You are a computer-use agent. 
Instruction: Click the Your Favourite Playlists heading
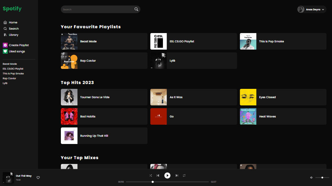point(91,27)
